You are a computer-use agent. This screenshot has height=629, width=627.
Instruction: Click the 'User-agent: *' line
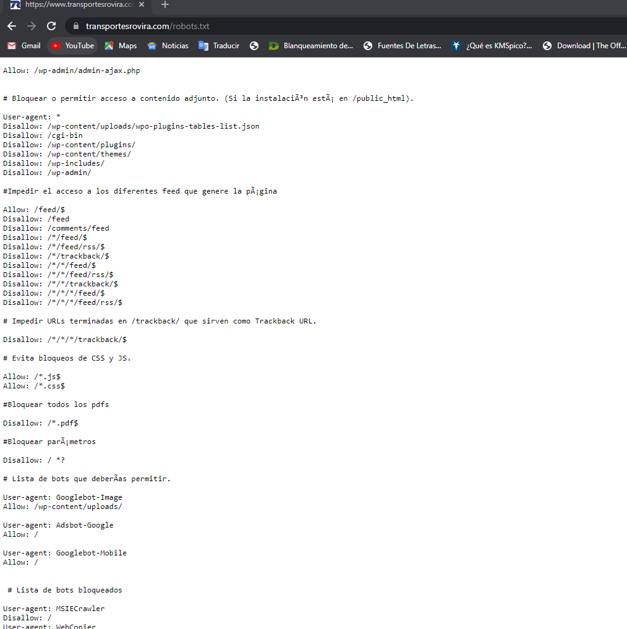[32, 117]
